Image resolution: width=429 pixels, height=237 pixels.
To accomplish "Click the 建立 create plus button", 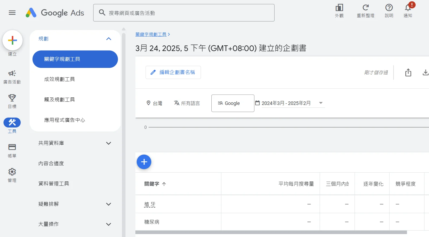I will 12,41.
